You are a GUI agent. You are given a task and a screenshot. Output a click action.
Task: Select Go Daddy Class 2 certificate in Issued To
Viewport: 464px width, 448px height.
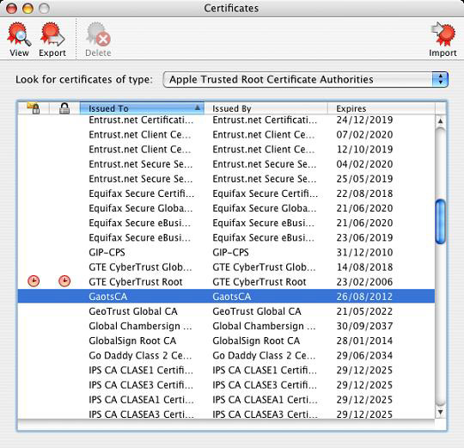[x=140, y=355]
